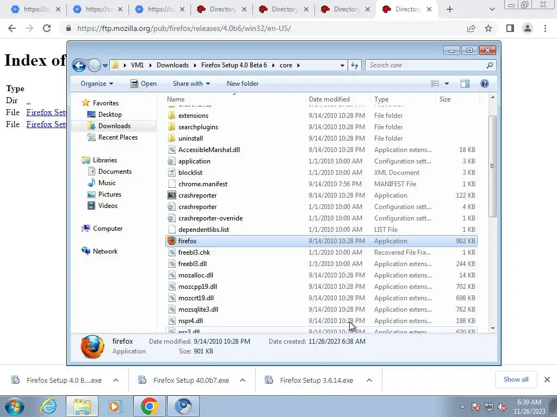Image resolution: width=557 pixels, height=417 pixels.
Task: Select the extensions folder icon
Action: point(171,116)
